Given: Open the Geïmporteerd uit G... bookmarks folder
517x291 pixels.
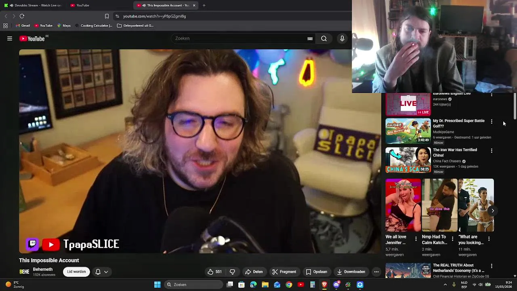Looking at the screenshot, I should point(135,25).
